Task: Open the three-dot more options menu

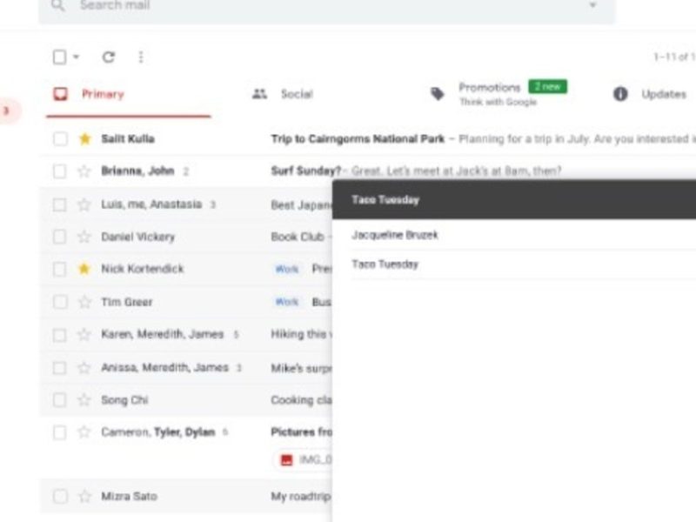Action: (141, 57)
